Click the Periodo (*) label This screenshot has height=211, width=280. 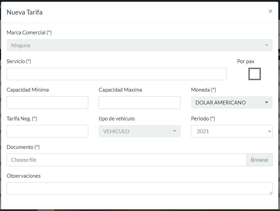tap(203, 119)
